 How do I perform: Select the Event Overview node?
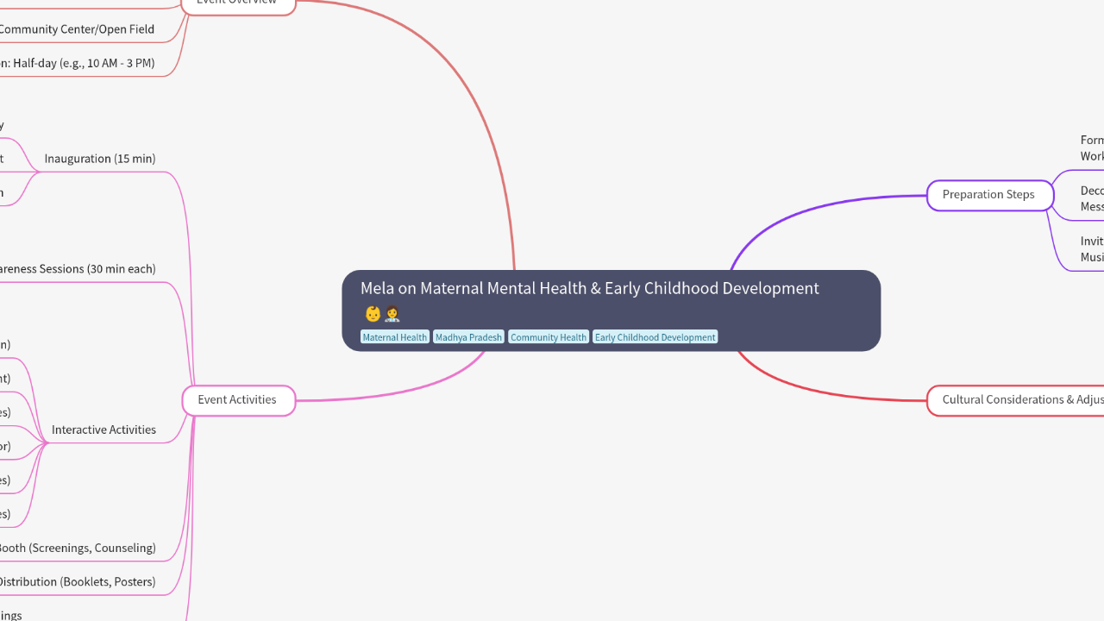[x=238, y=3]
